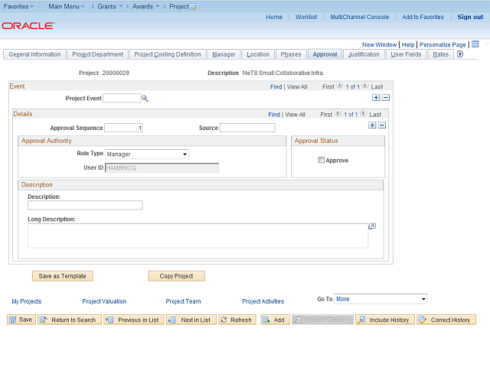Enable the Approve checkbox
Viewport: 490px width, 367px height.
(x=322, y=160)
